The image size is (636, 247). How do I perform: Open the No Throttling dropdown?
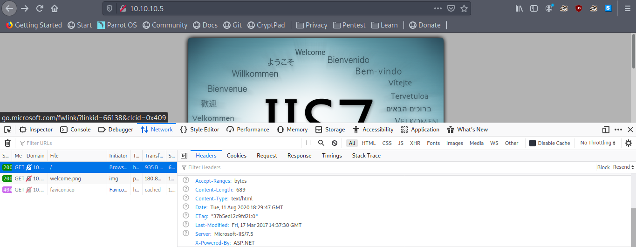[x=598, y=143]
